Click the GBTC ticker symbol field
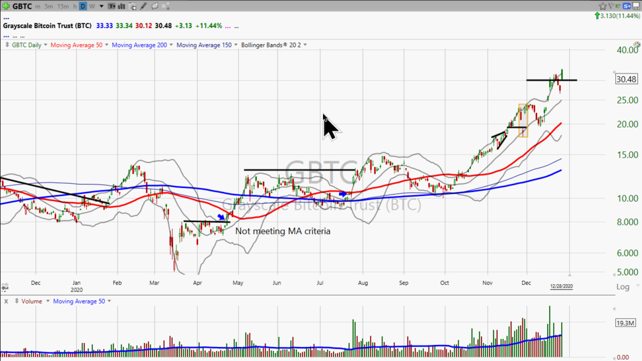642x361 pixels. [x=22, y=6]
